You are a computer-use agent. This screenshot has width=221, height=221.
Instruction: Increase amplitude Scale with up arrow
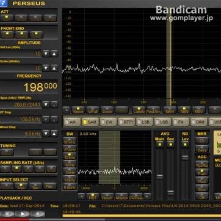(x=54, y=68)
